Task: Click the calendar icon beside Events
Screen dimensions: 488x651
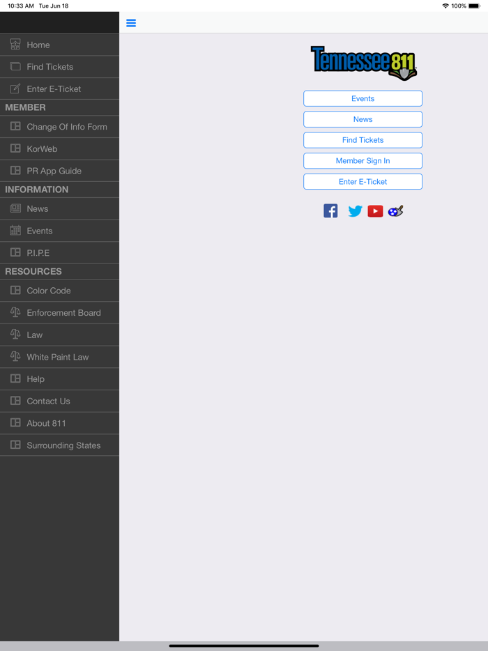Action: point(15,231)
